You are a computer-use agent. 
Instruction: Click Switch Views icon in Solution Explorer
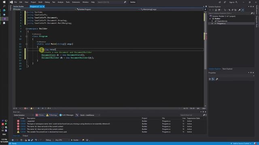tap(219, 10)
